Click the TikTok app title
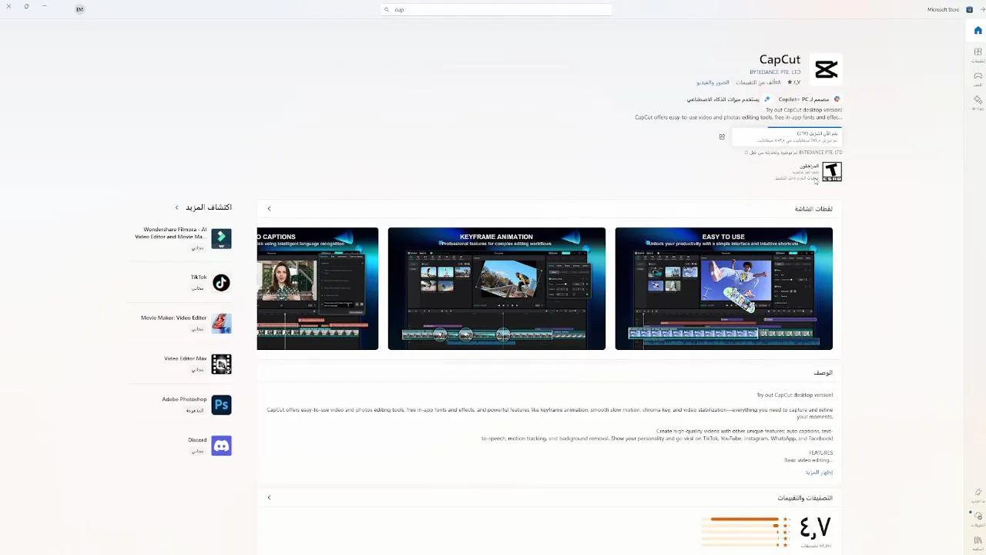986x555 pixels. point(199,277)
